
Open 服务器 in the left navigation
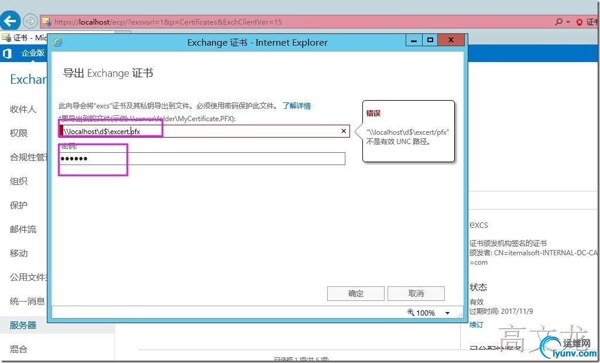tap(23, 325)
